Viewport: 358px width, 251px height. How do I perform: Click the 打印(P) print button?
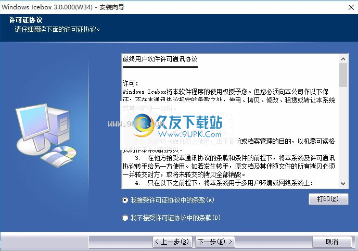click(x=328, y=199)
